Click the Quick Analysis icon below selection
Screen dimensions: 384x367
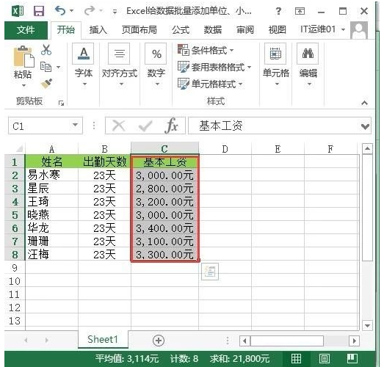(x=210, y=272)
